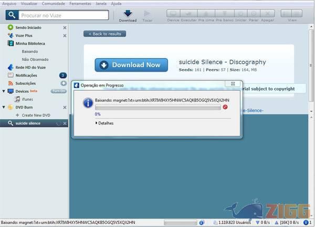
Task: Click the Tocar play toolbar button
Action: point(147,14)
